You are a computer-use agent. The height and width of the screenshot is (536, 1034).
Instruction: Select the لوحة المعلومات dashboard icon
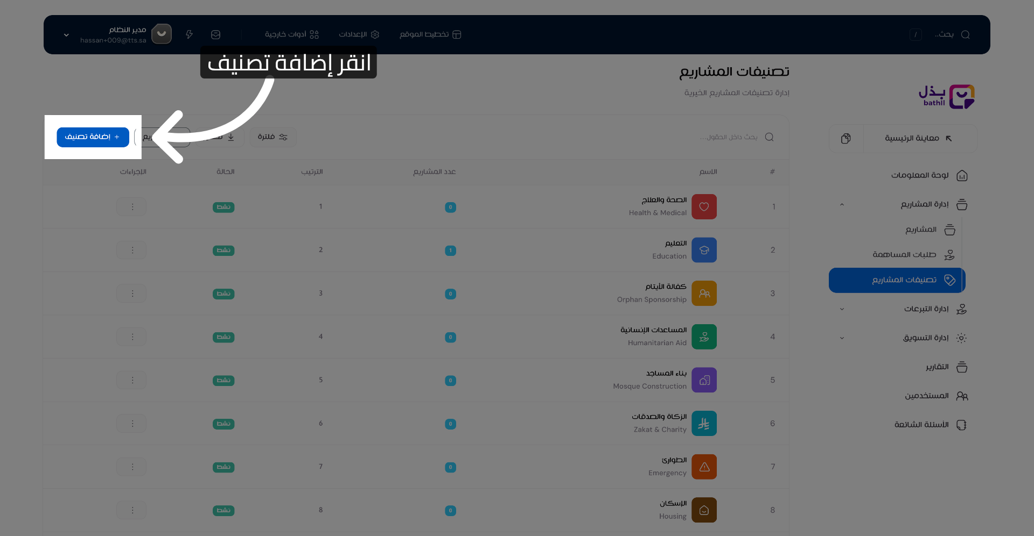coord(962,175)
